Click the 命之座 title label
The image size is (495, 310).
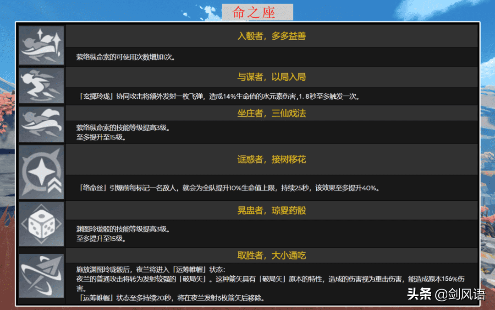coord(257,12)
